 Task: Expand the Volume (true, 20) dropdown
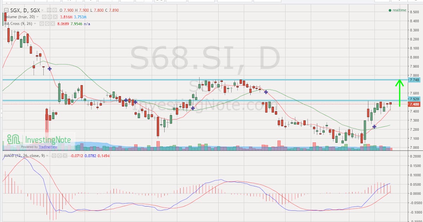pos(37,17)
